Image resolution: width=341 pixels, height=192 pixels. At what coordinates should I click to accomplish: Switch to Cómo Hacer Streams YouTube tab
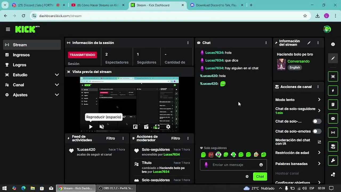pos(98,5)
